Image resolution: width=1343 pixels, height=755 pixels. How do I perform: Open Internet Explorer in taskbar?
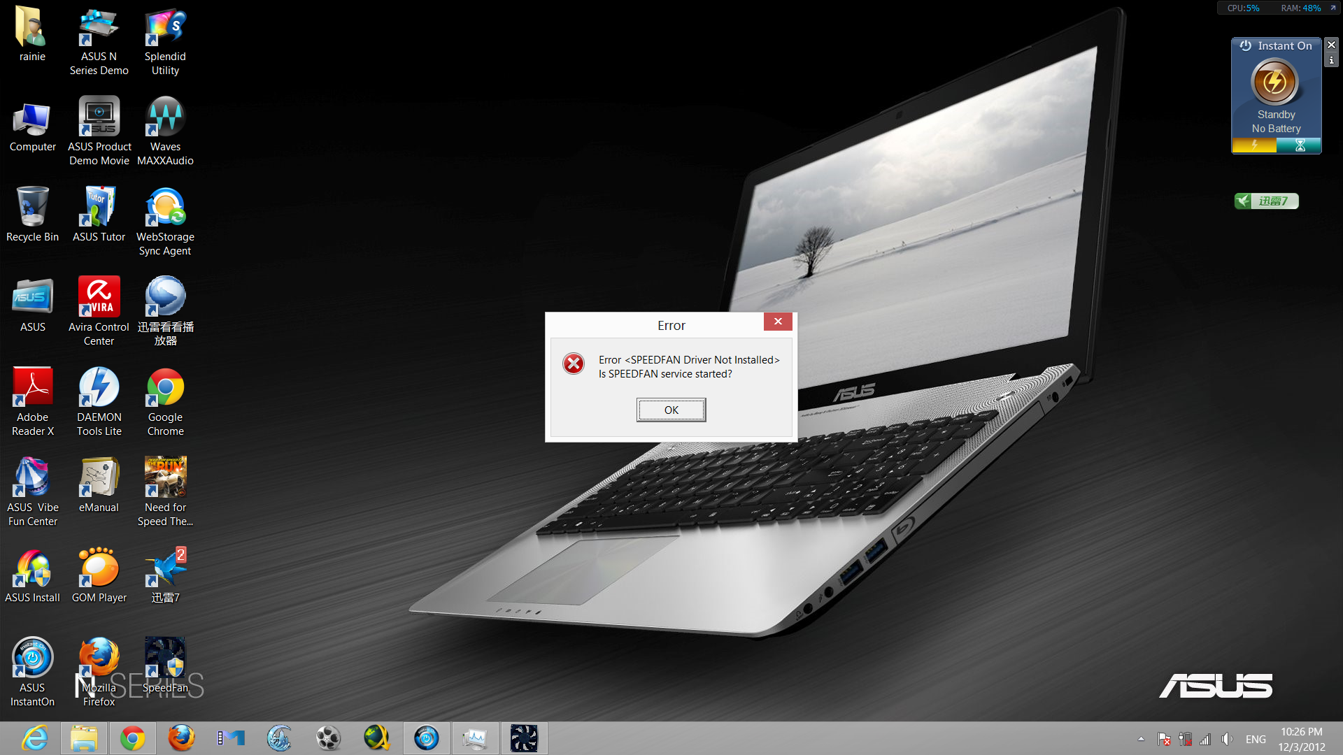tap(34, 738)
